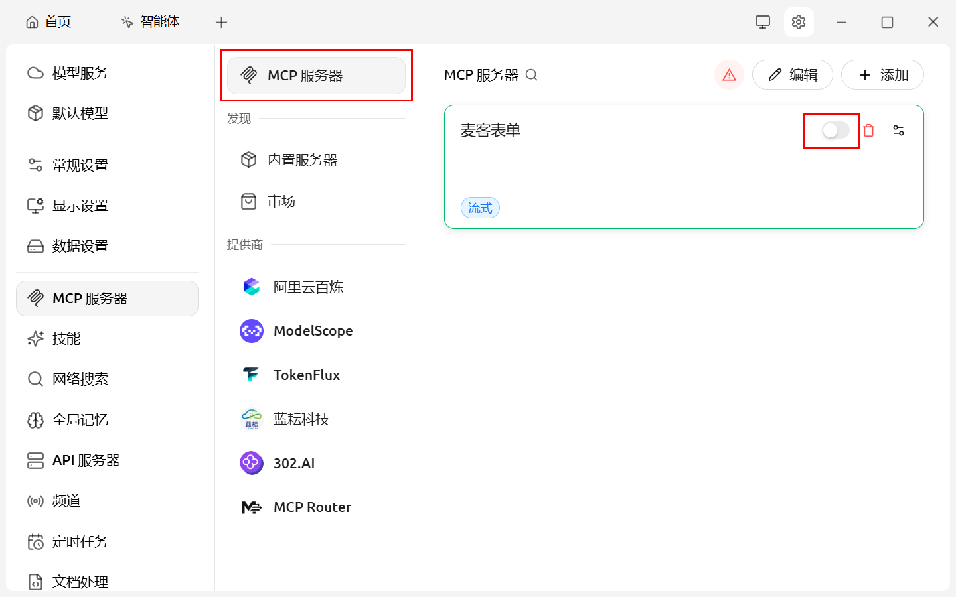
Task: Click the red warning triangle icon
Action: [729, 75]
